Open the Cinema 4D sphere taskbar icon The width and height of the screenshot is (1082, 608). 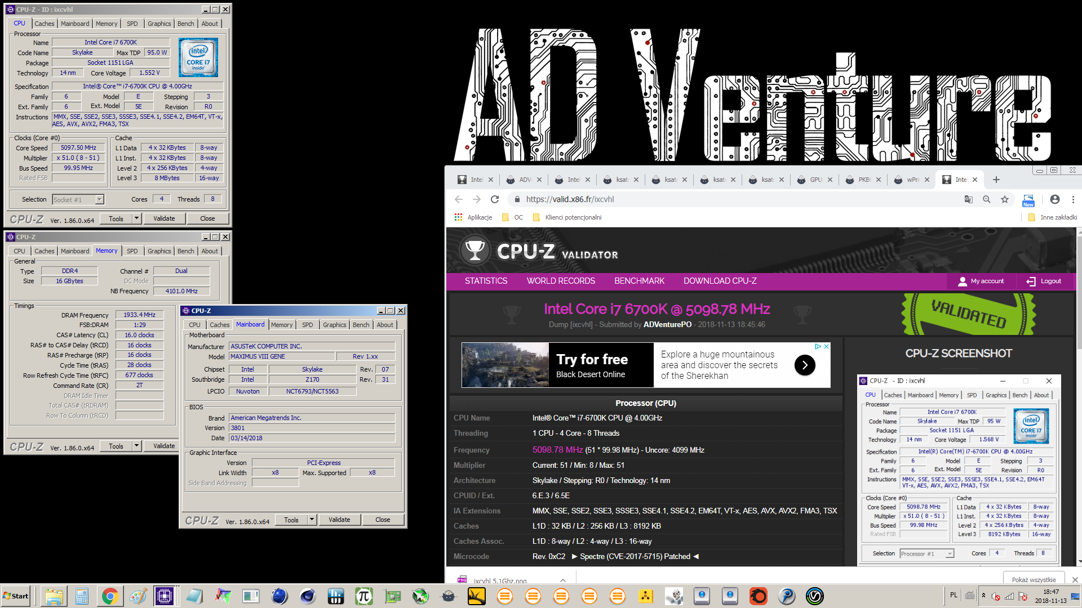[308, 596]
